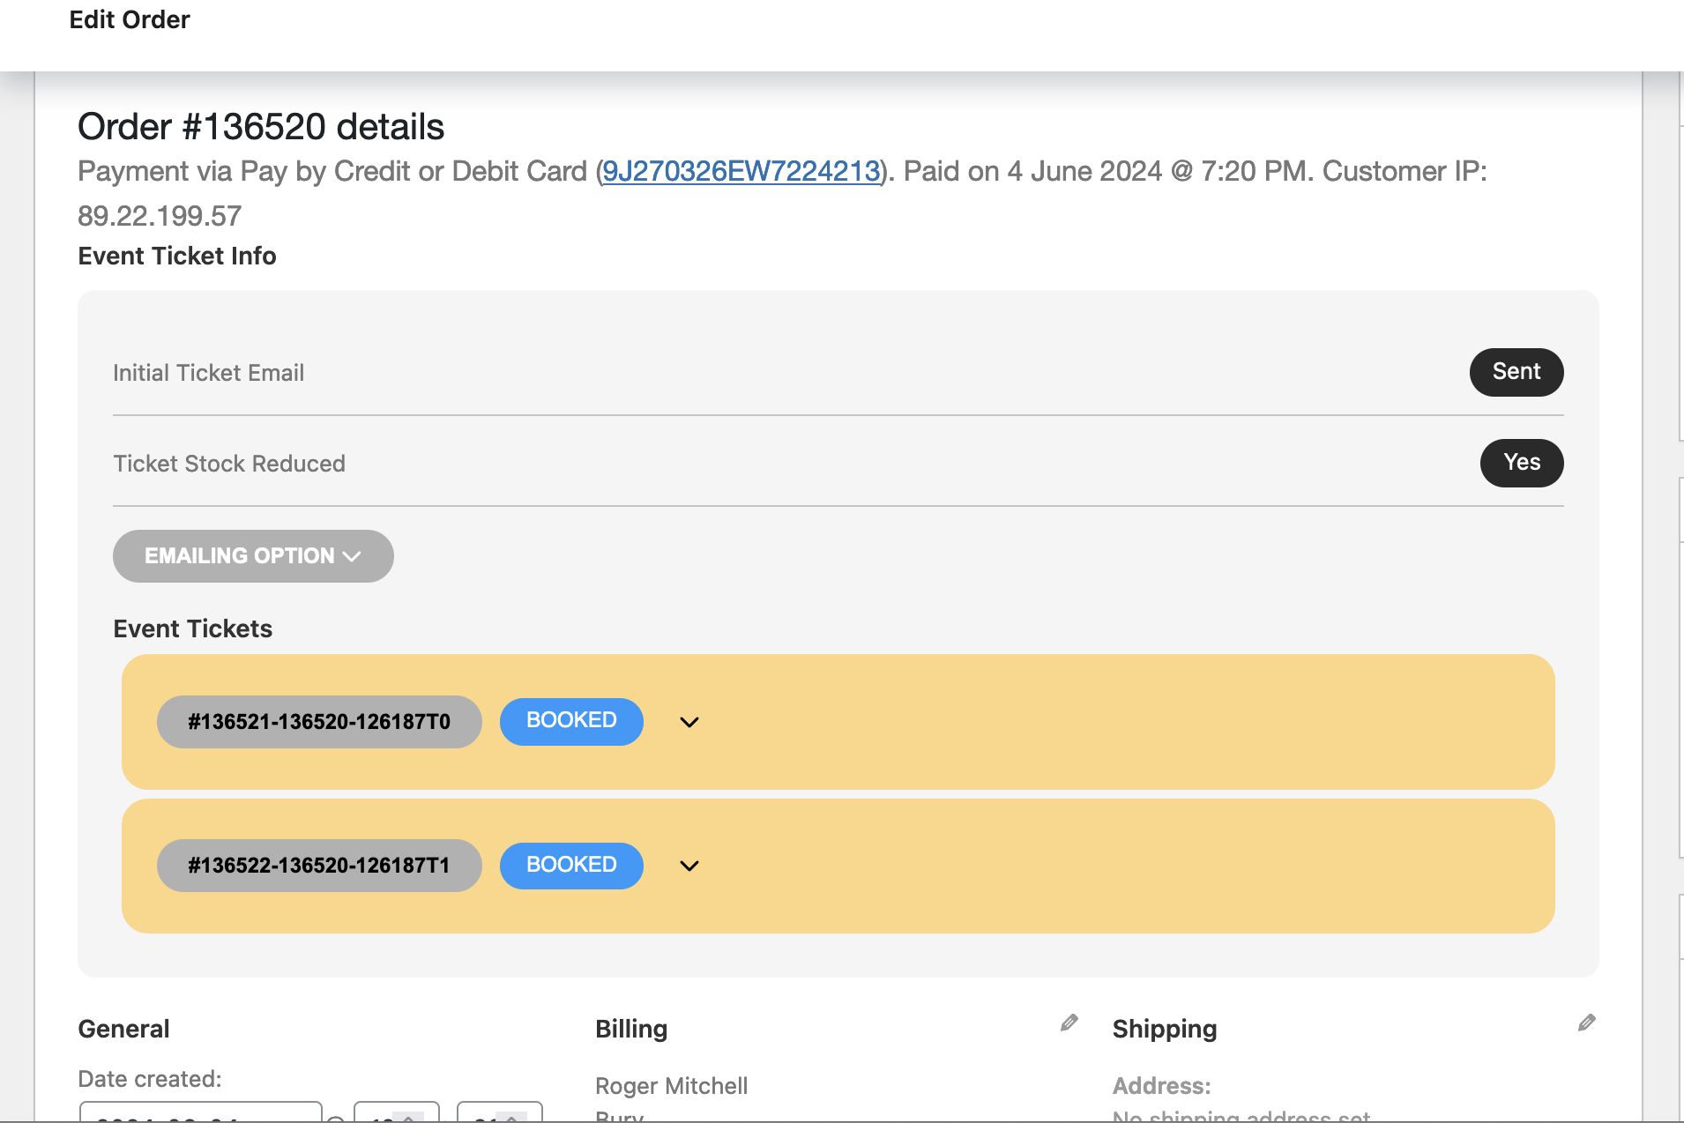The image size is (1684, 1123).
Task: Click the Event Ticket Info heading
Action: point(177,256)
